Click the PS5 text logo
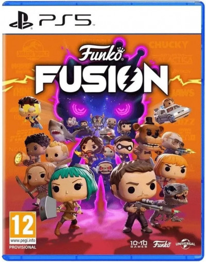Screen dimensions: 206x262 (65, 20)
